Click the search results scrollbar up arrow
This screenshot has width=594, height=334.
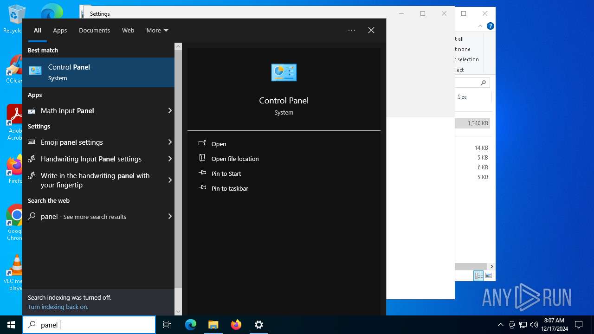[178, 46]
